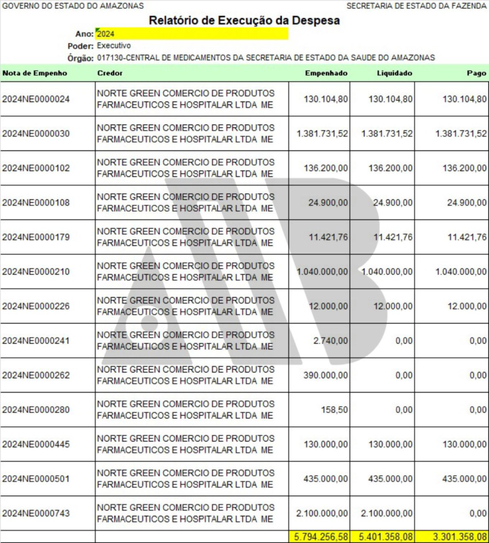Click Empenhado value 11.421,76

coord(328,237)
